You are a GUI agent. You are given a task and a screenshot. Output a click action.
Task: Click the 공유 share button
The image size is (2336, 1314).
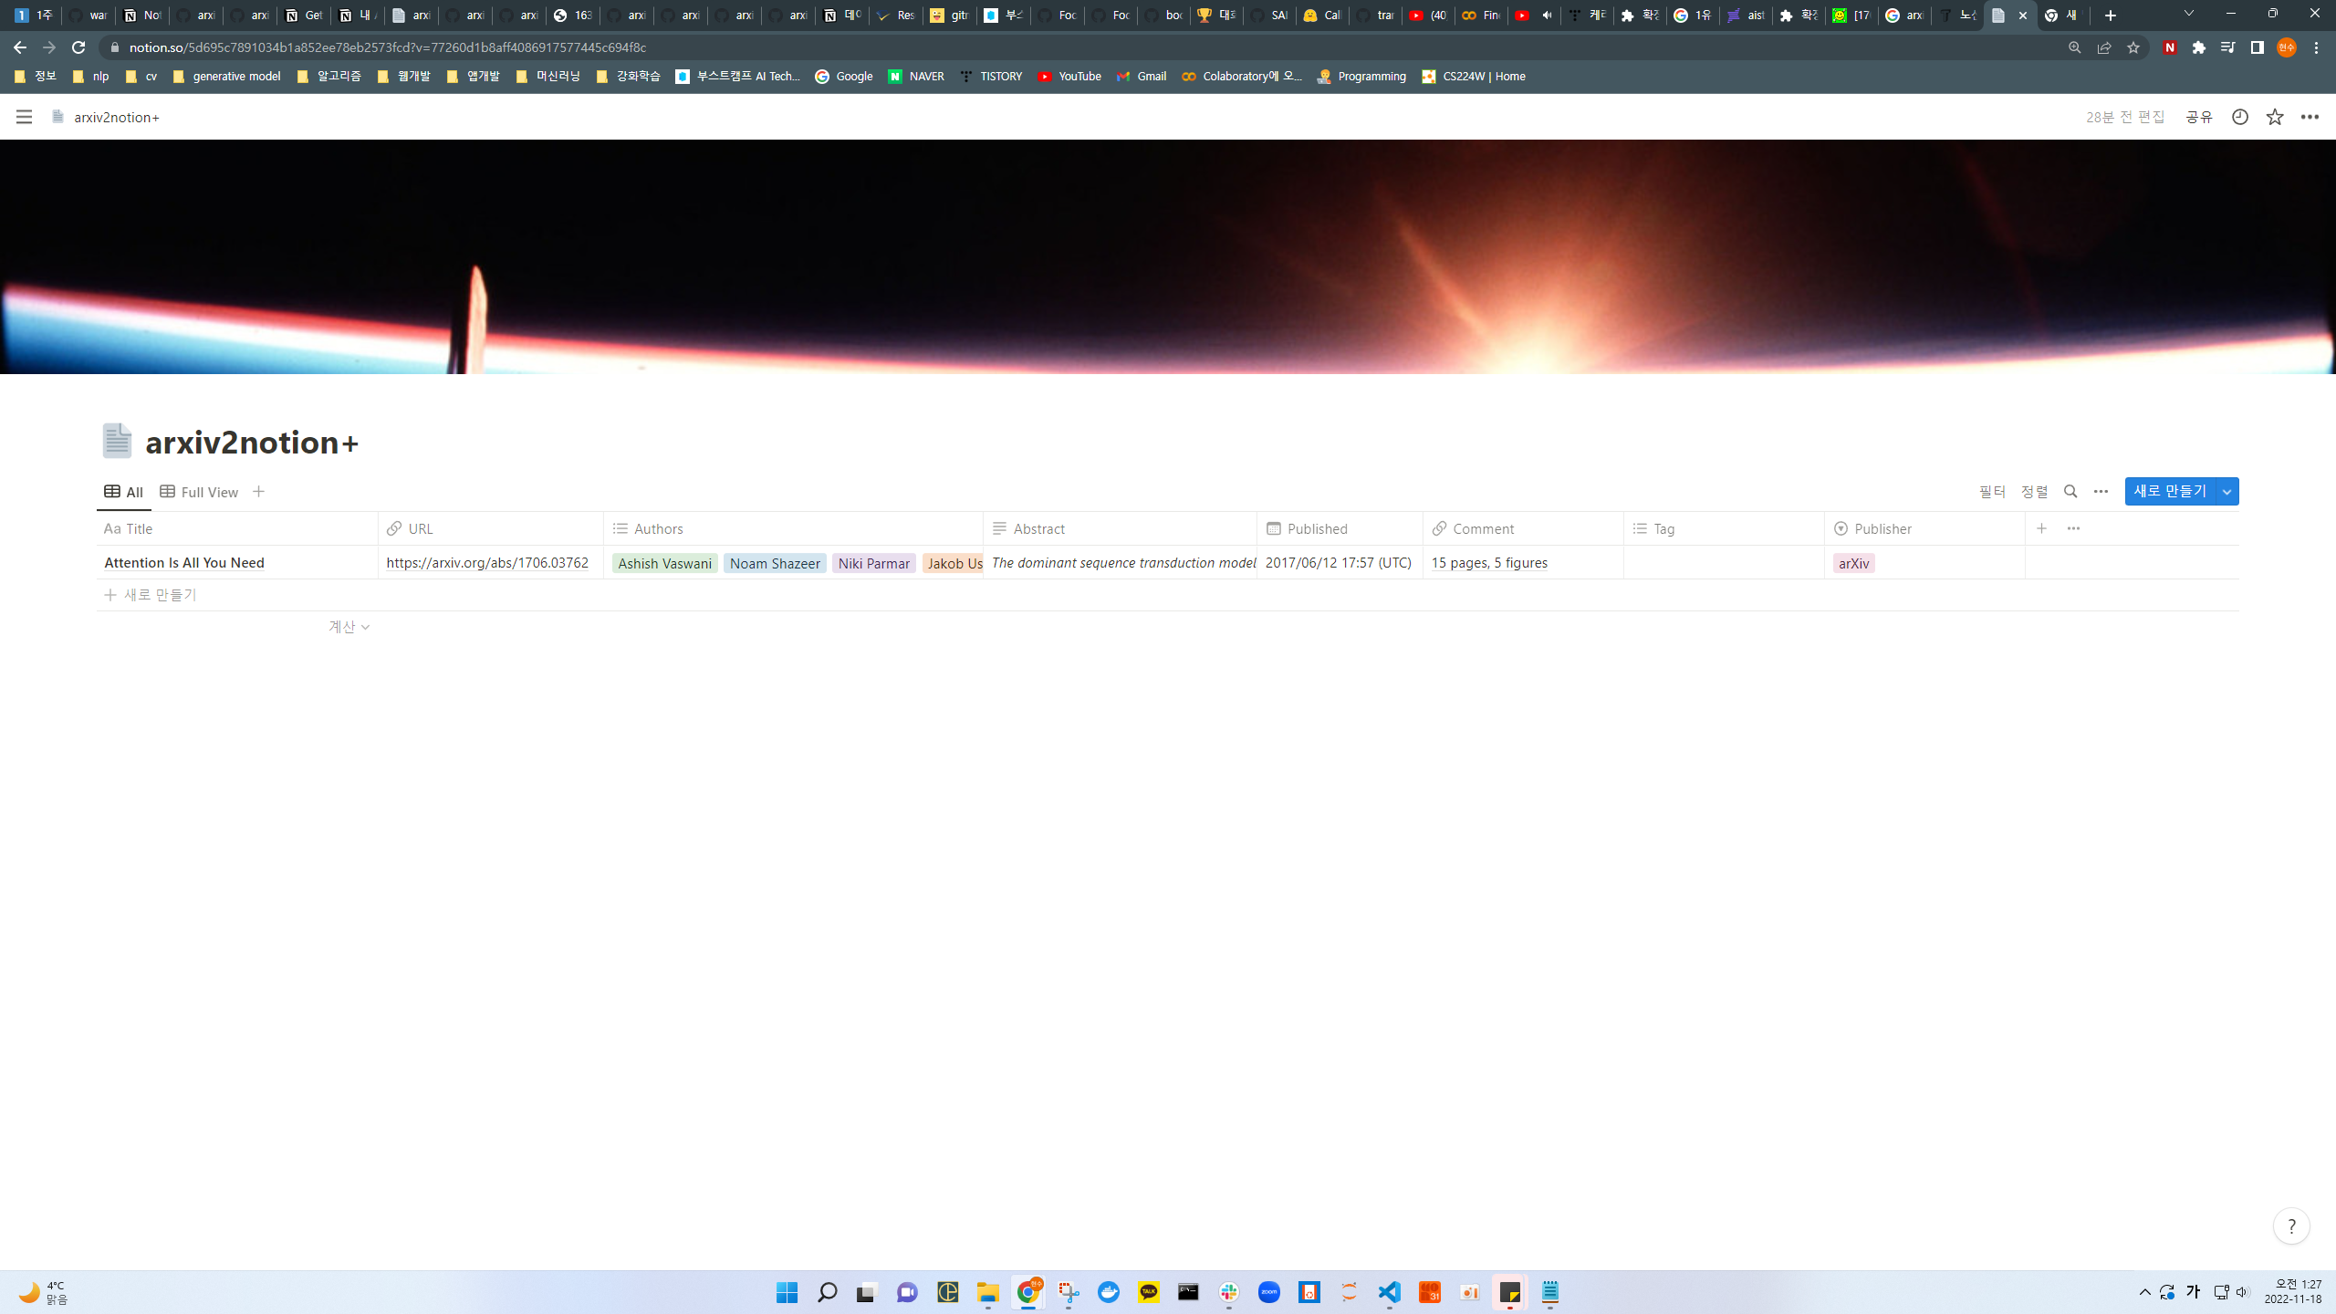tap(2198, 117)
